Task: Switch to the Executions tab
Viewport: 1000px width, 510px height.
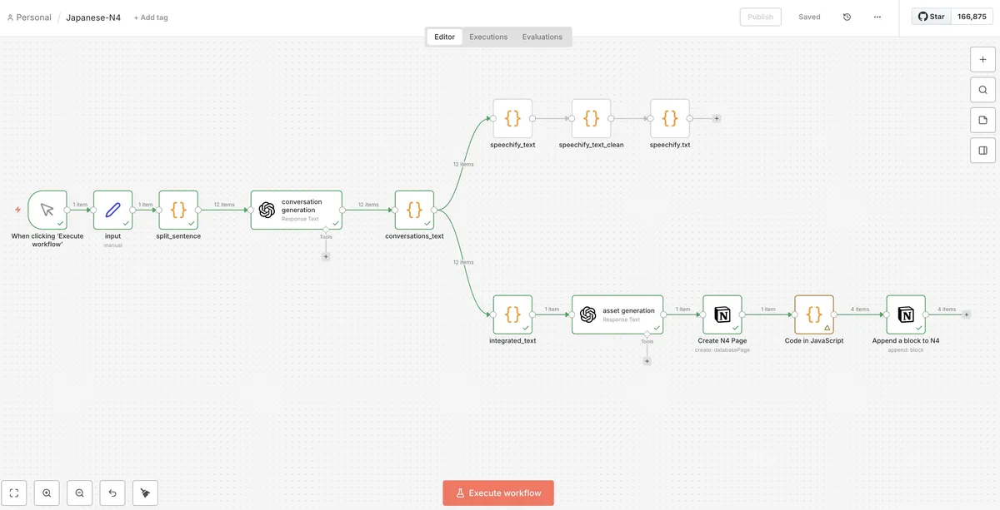Action: click(488, 37)
